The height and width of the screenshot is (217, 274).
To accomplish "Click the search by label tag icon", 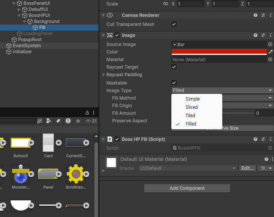I will tap(58, 121).
